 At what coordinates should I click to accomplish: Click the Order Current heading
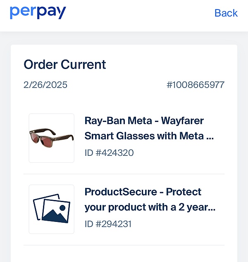coord(64,64)
